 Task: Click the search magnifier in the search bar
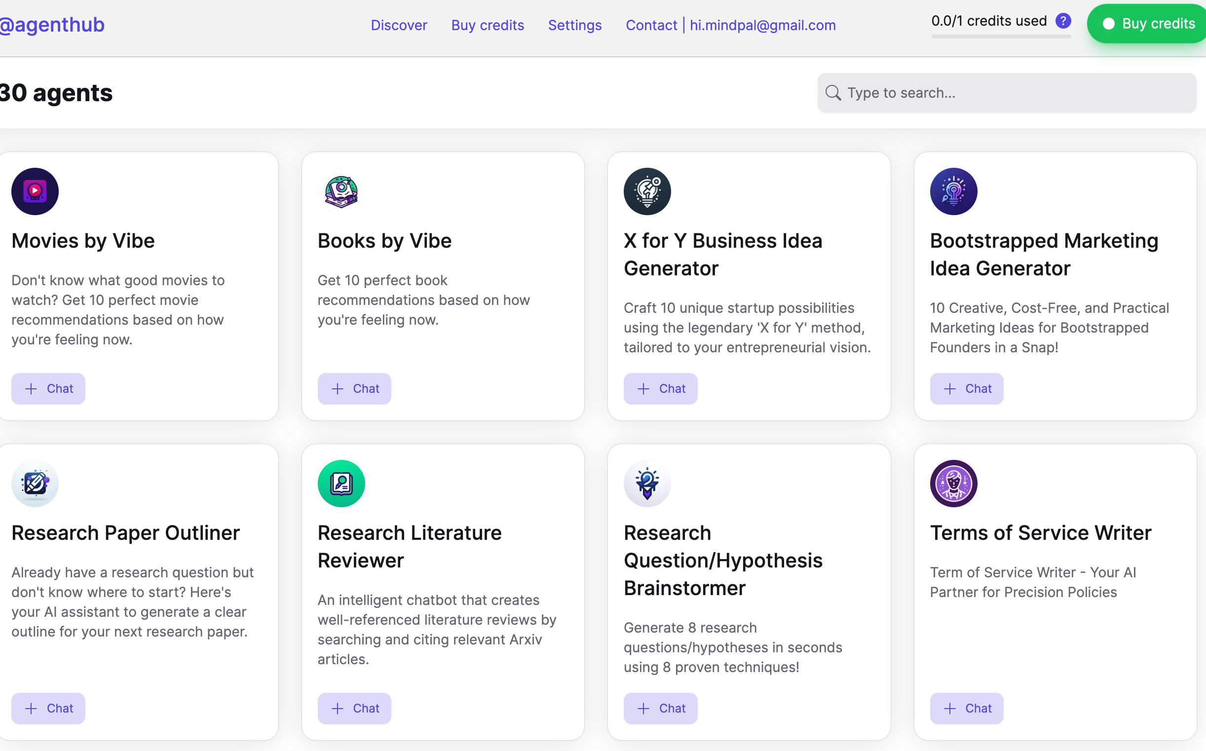833,93
